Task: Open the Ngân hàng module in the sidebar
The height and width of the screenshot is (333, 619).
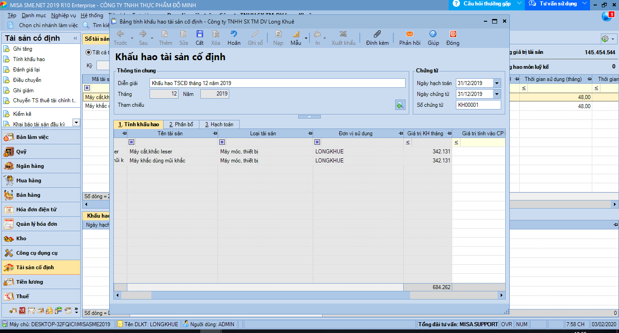Action: click(40, 166)
